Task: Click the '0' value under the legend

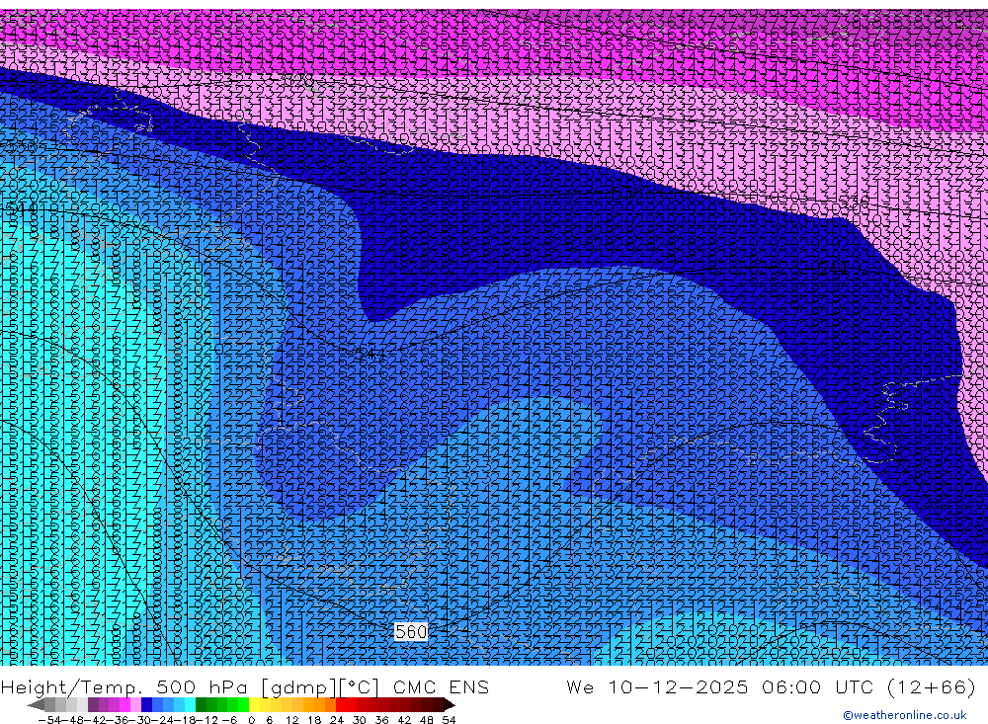Action: click(x=251, y=720)
